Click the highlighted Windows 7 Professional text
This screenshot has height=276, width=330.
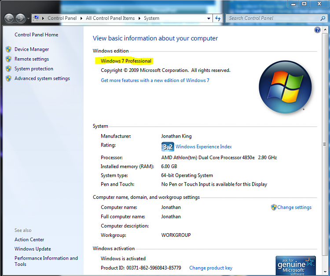(x=126, y=61)
